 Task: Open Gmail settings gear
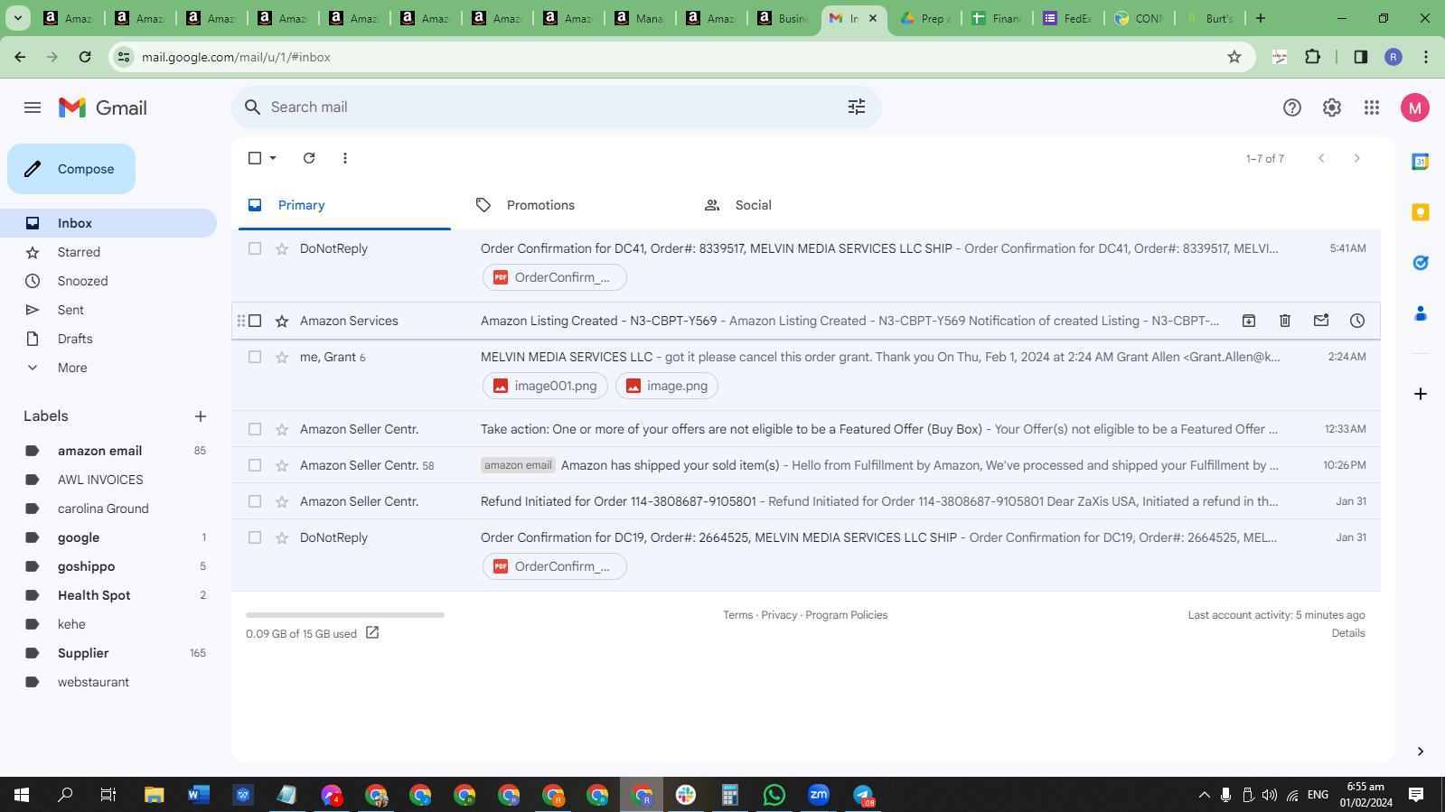click(x=1332, y=107)
